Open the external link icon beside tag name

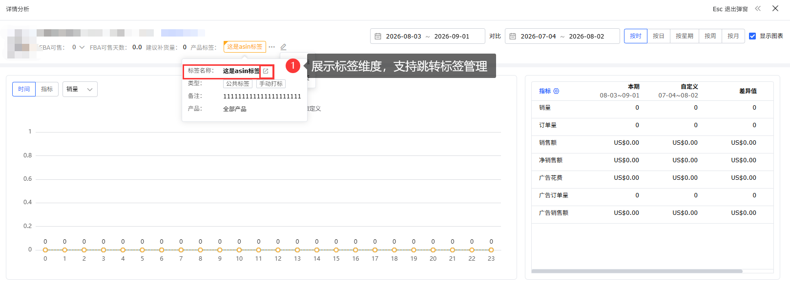coord(266,71)
